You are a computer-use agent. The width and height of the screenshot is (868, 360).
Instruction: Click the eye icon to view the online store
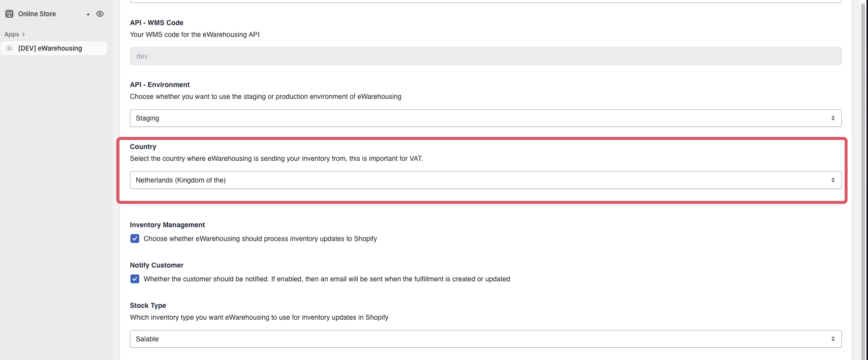point(100,14)
